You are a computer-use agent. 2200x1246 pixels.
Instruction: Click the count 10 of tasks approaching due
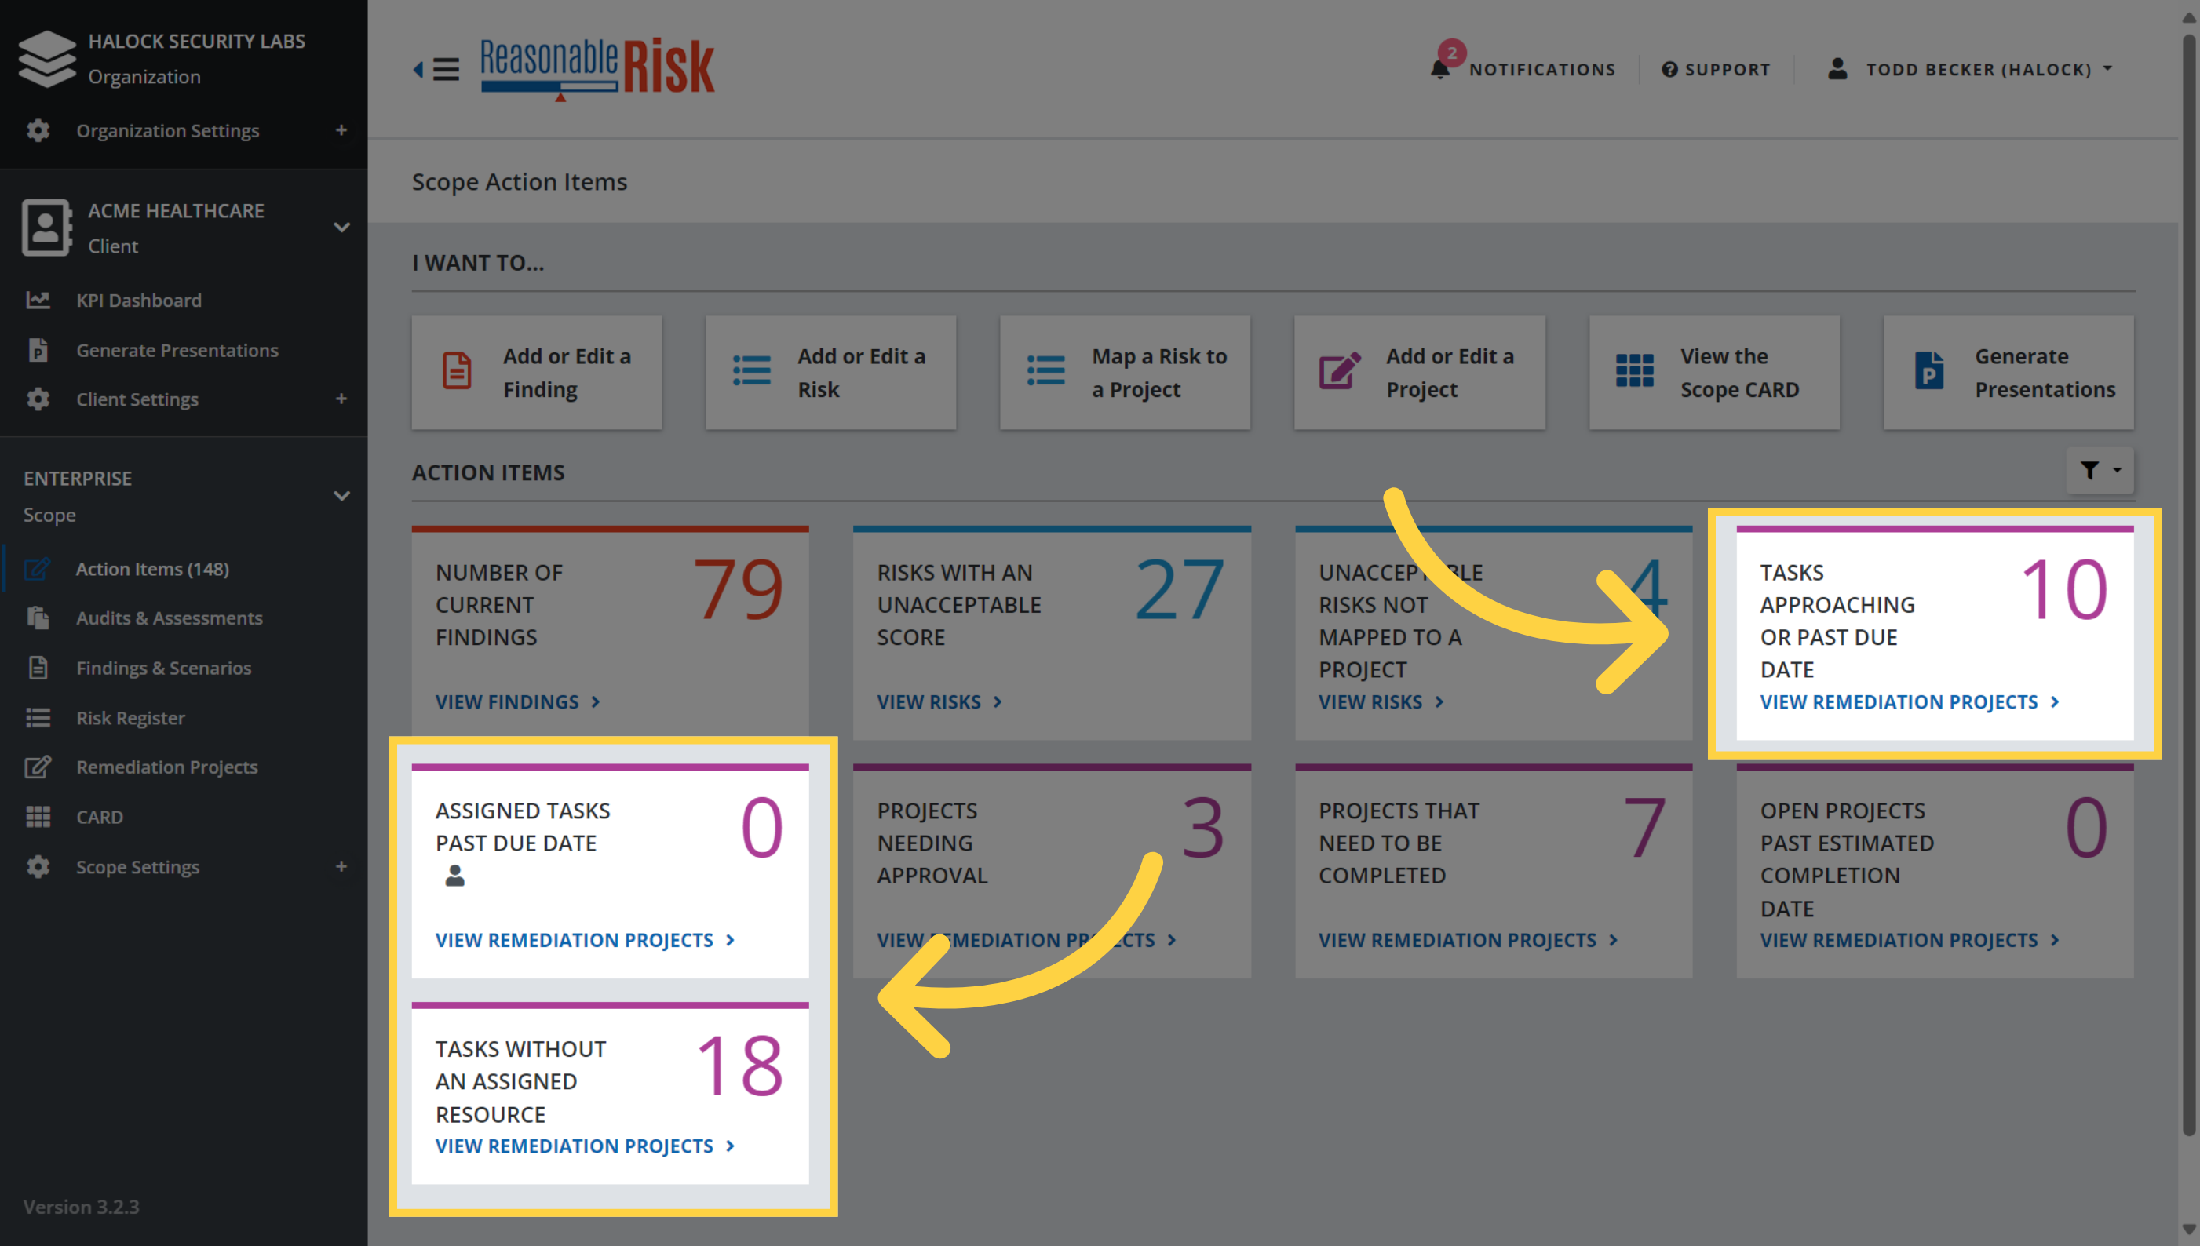tap(2065, 588)
